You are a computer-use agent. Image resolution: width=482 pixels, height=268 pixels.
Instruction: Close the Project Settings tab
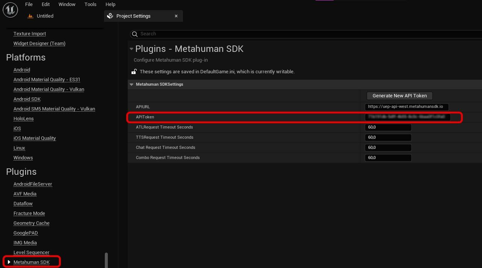(x=176, y=16)
